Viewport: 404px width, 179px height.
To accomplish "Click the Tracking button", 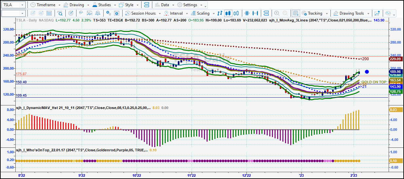I will (x=312, y=13).
